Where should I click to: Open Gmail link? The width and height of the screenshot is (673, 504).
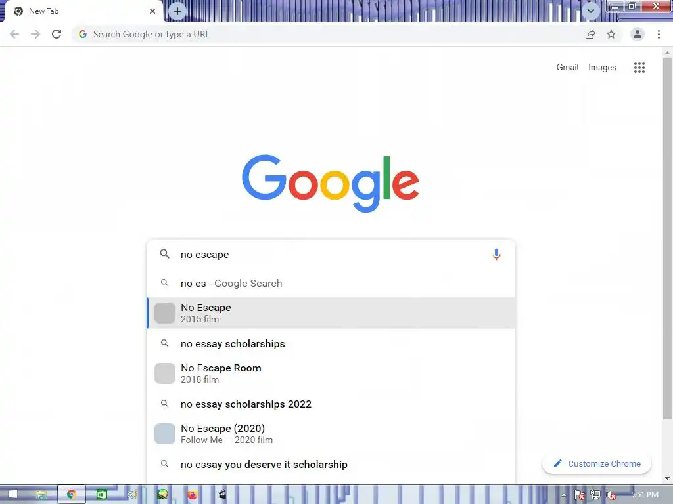[x=567, y=68]
